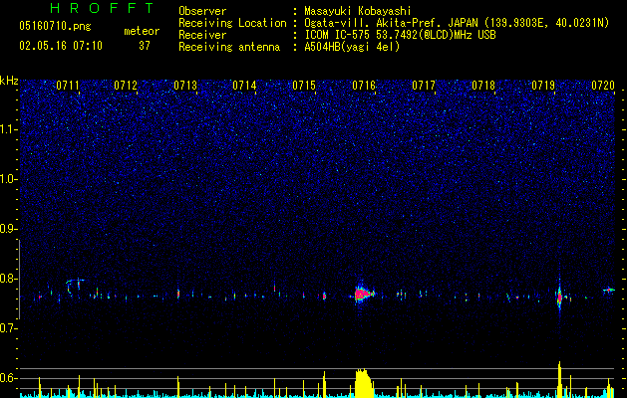Screen dimensions: 627x398
Task: Click the 0715 time marker
Action: click(304, 86)
